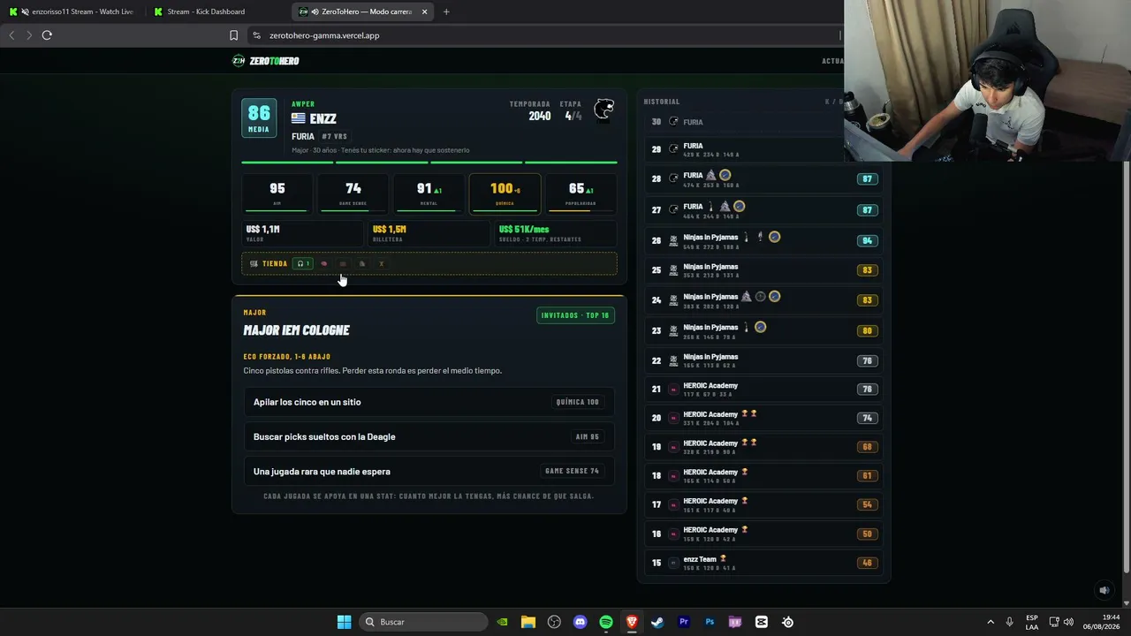Open File Explorer from the taskbar
This screenshot has width=1131, height=636.
pos(528,622)
